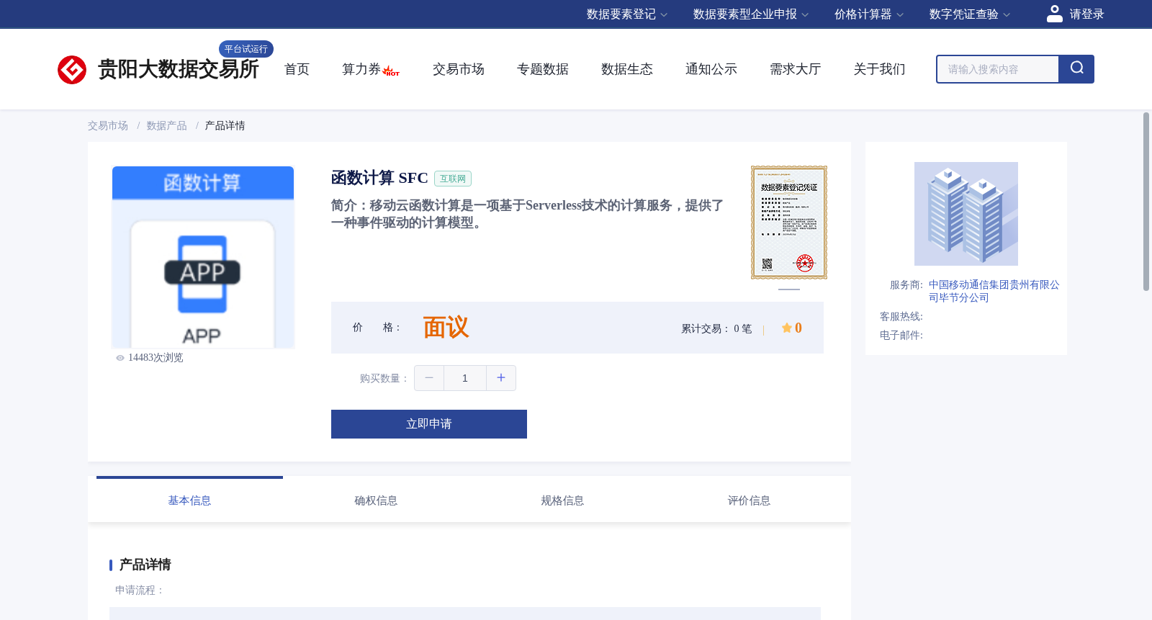Click the 客服热线 label

point(901,317)
